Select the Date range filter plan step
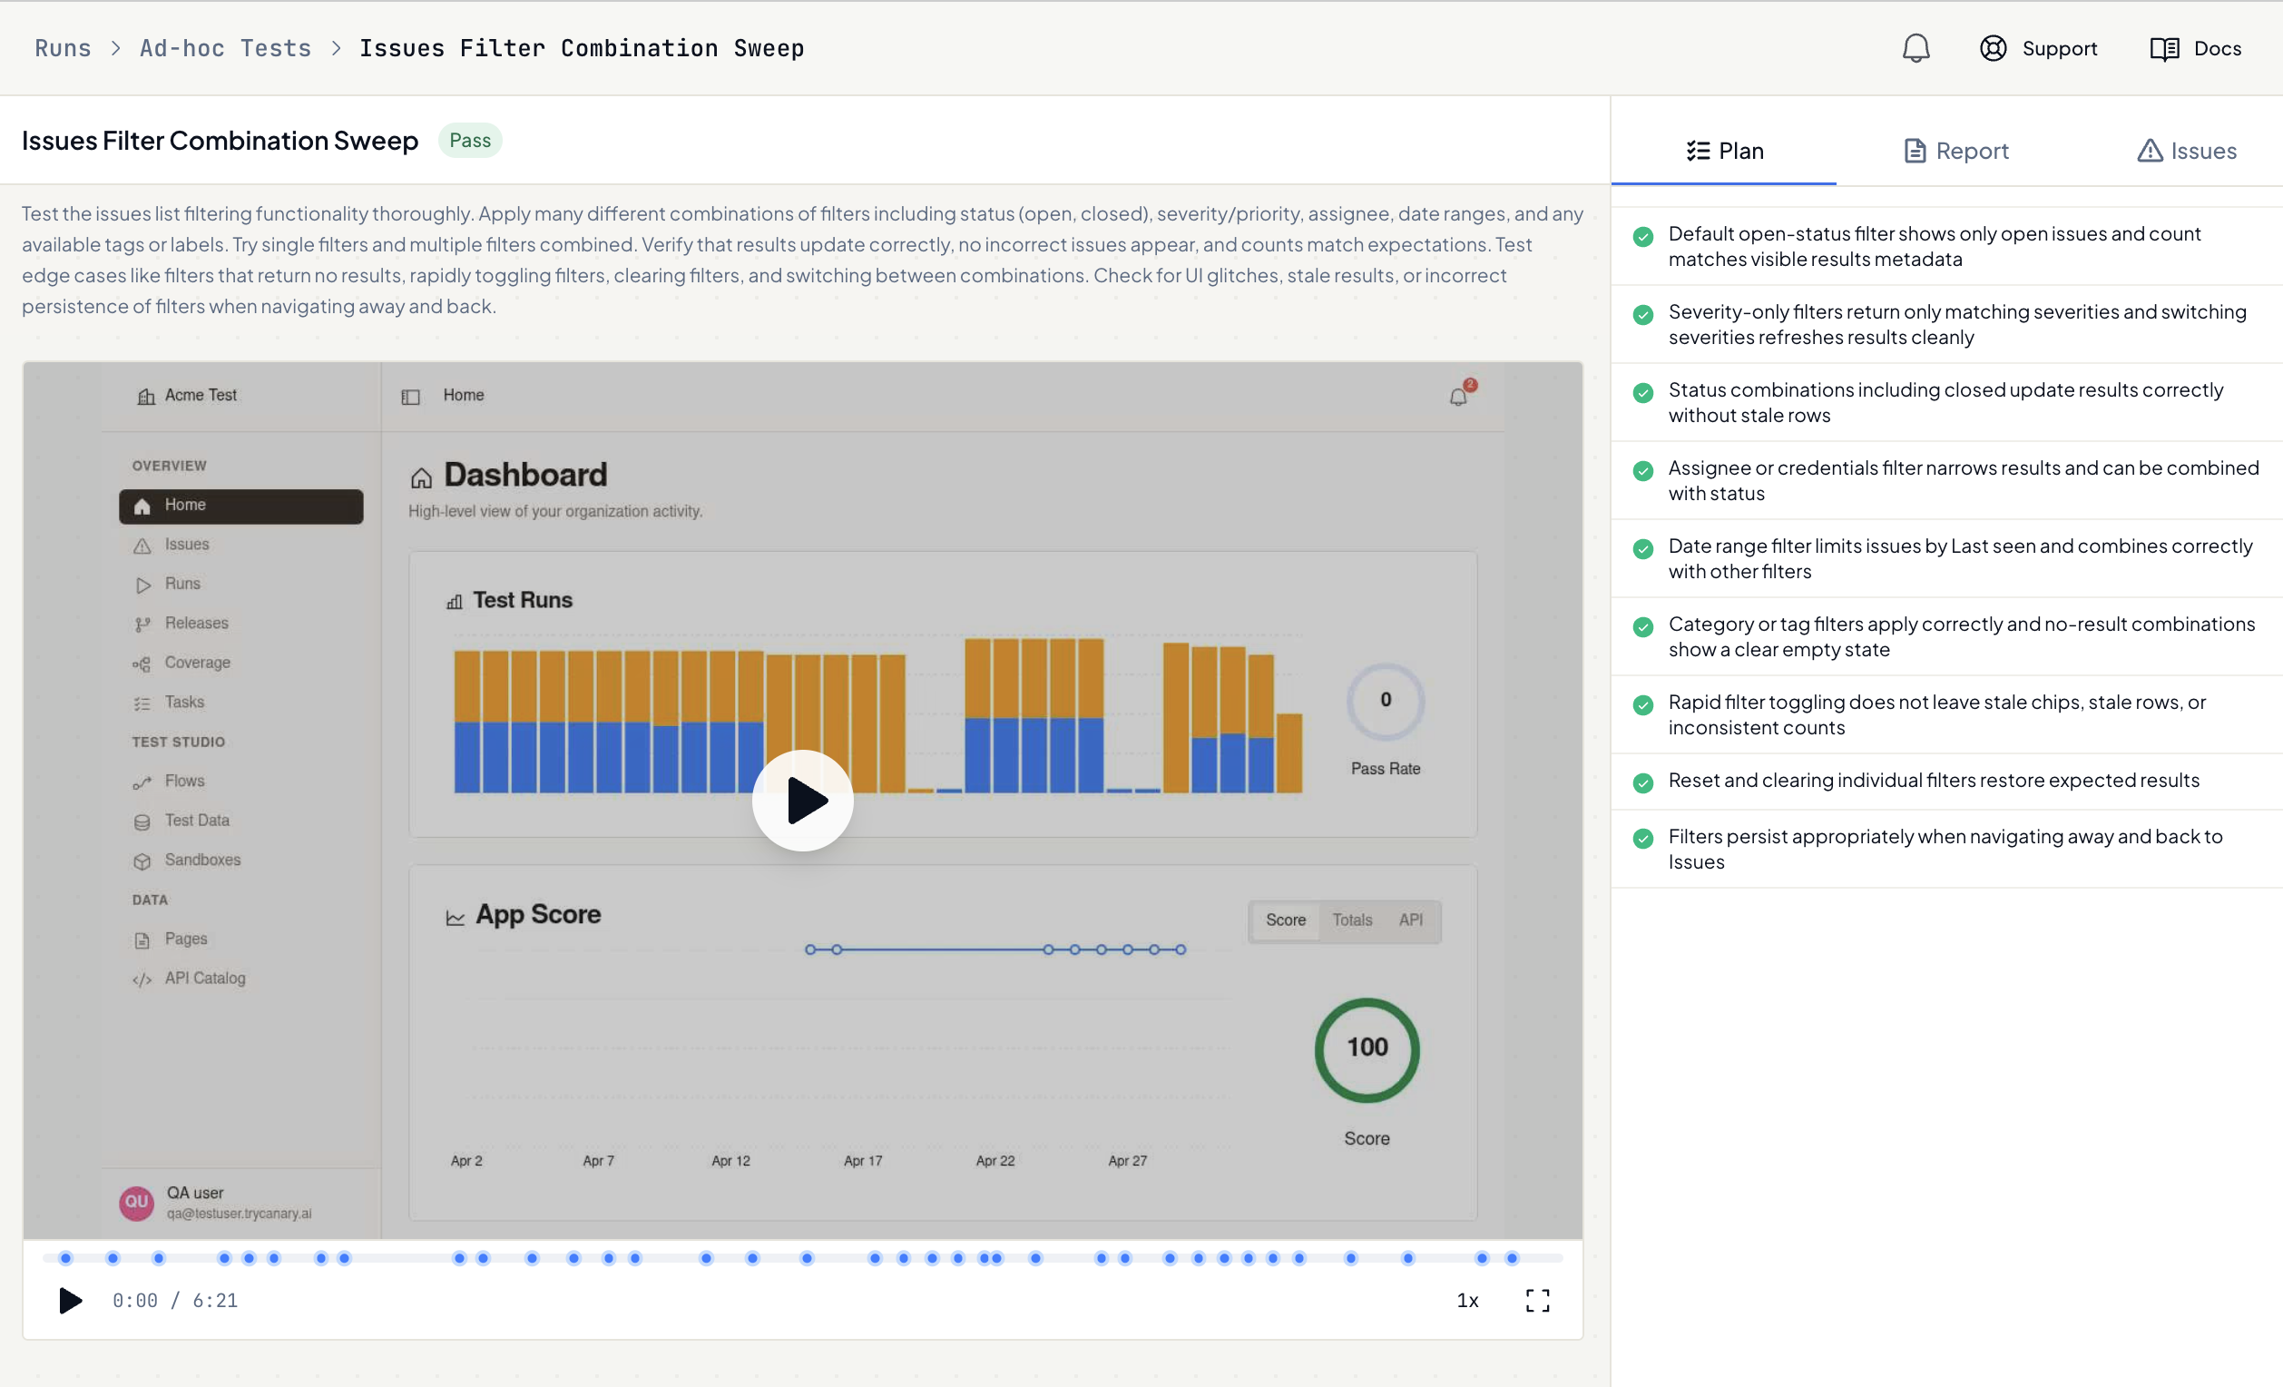 [1945, 558]
